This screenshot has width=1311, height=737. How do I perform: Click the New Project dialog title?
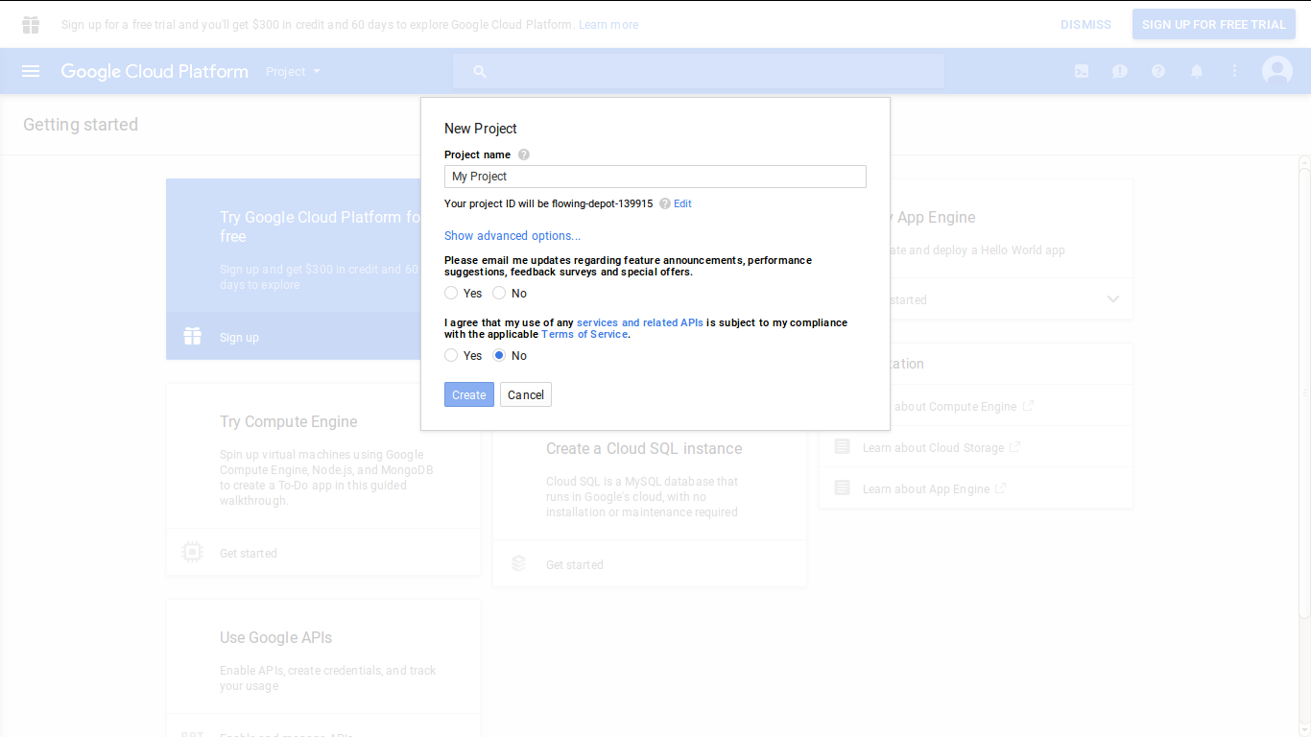(481, 129)
